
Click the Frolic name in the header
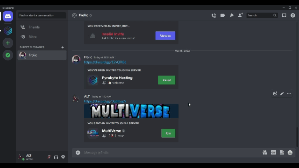pos(83,15)
